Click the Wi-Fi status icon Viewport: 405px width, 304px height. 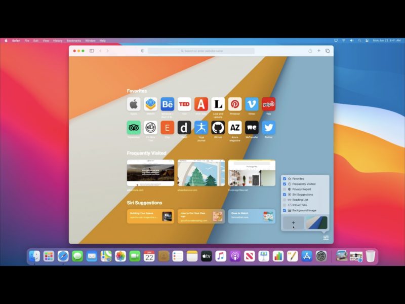tap(344, 41)
